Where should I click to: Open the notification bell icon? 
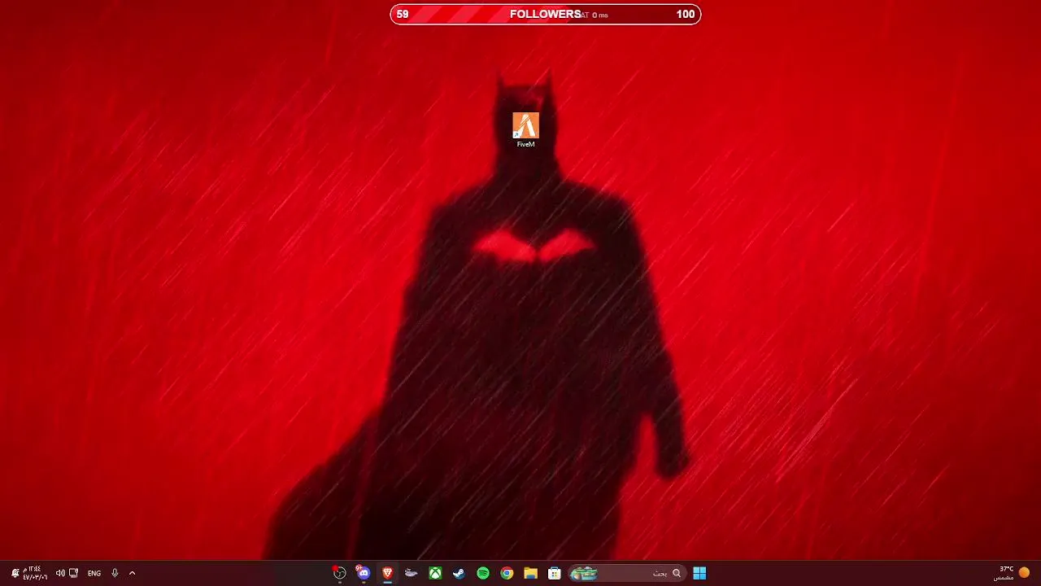(15, 573)
